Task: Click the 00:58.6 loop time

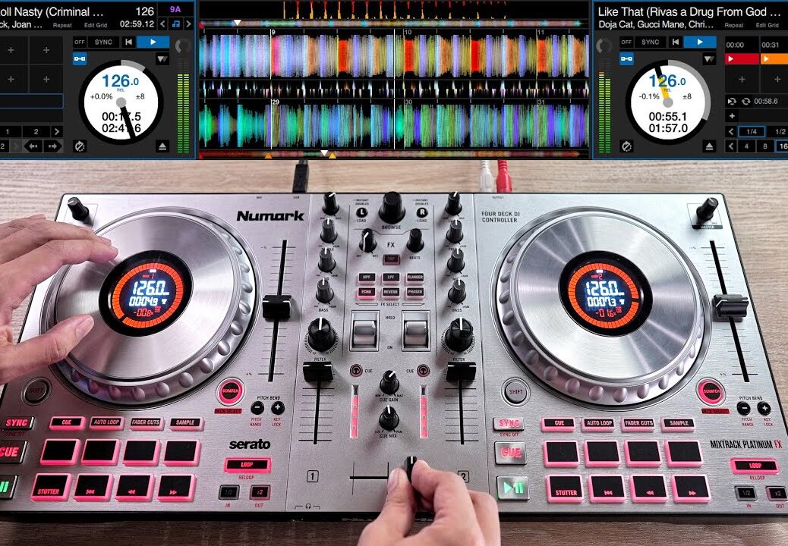Action: pos(766,102)
